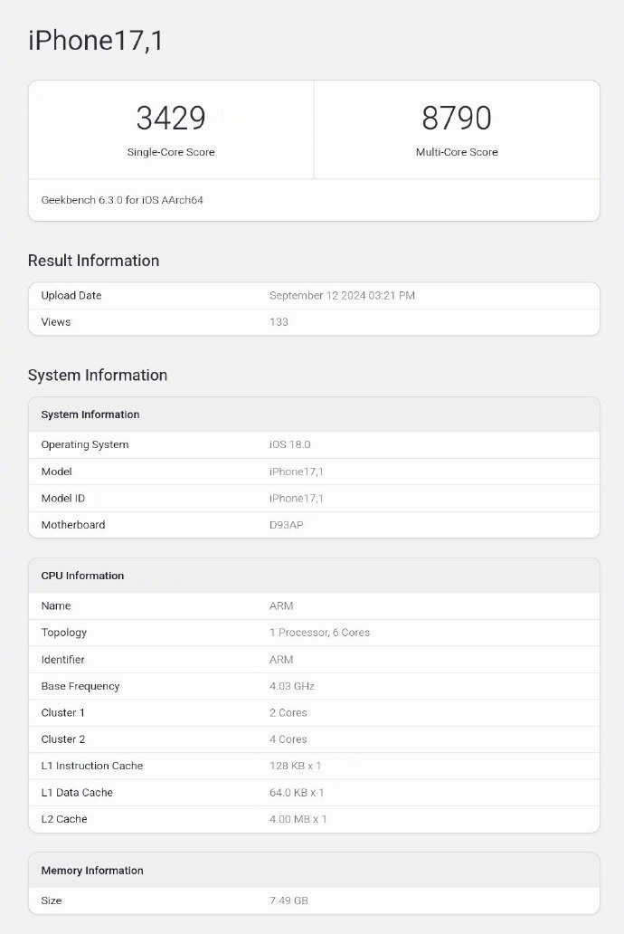Click the Result Information heading
The height and width of the screenshot is (934, 624).
93,261
